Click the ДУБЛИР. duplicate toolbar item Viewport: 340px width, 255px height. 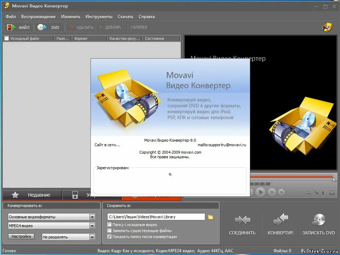(110, 27)
